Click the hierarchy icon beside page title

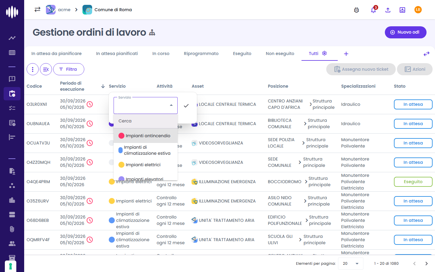coord(152,32)
